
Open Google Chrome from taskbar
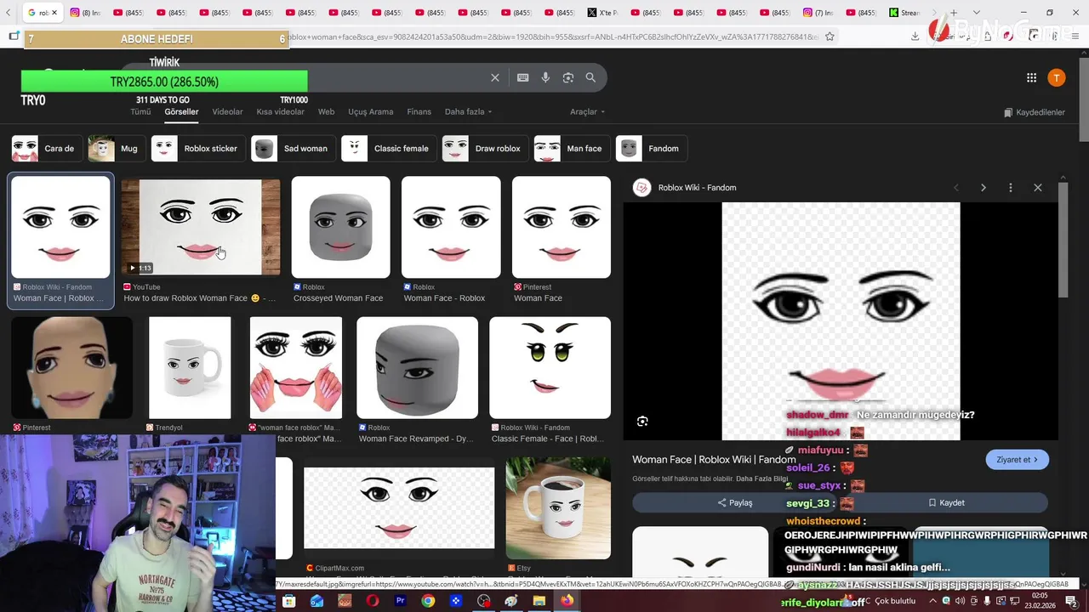428,601
